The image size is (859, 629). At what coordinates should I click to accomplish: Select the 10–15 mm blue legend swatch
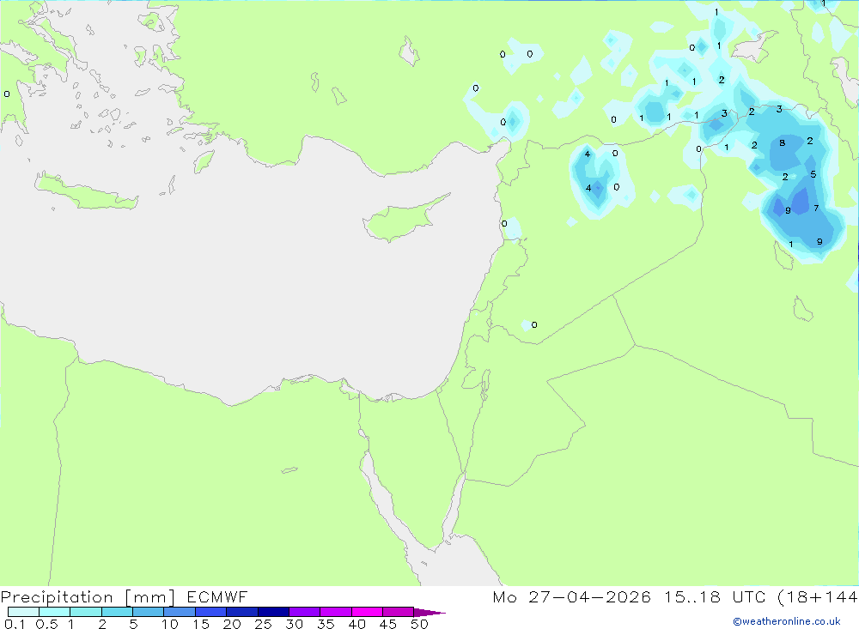(180, 612)
